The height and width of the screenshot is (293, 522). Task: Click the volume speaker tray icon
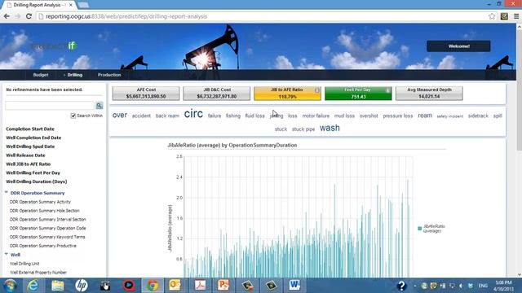(461, 286)
